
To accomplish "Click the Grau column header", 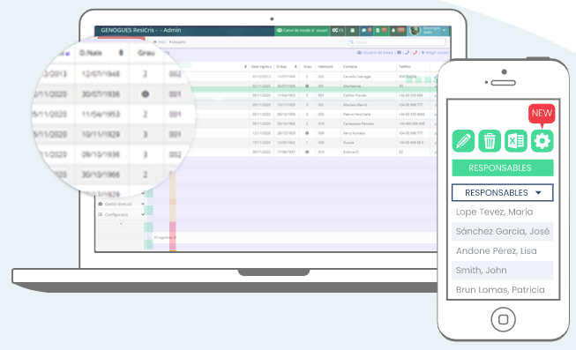I will [x=308, y=67].
